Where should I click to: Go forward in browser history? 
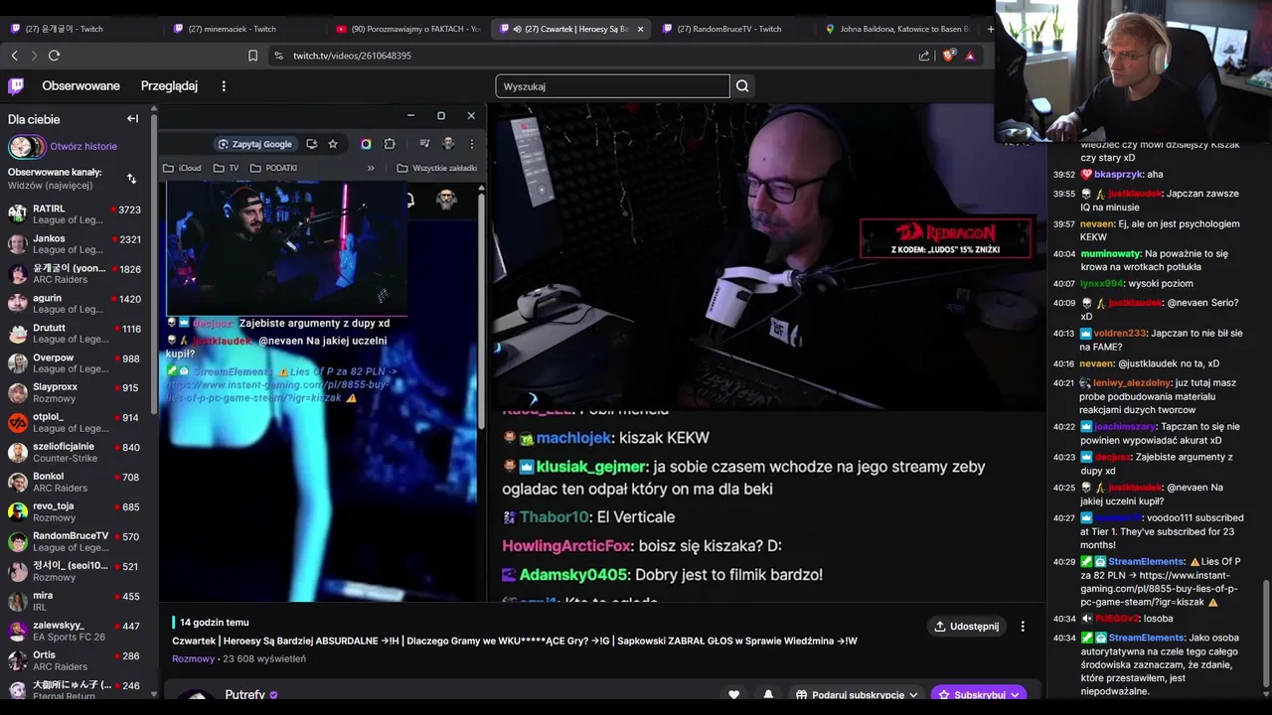click(x=34, y=56)
